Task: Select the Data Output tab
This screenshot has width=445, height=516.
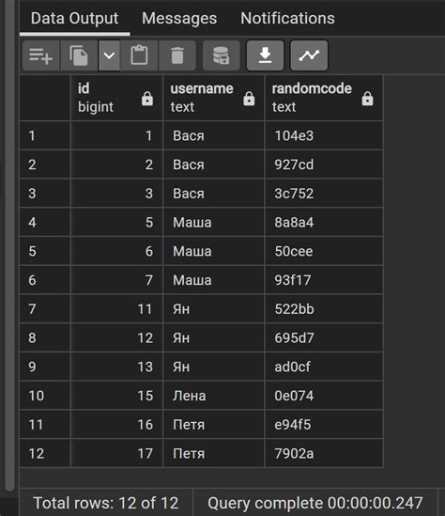Action: [74, 18]
